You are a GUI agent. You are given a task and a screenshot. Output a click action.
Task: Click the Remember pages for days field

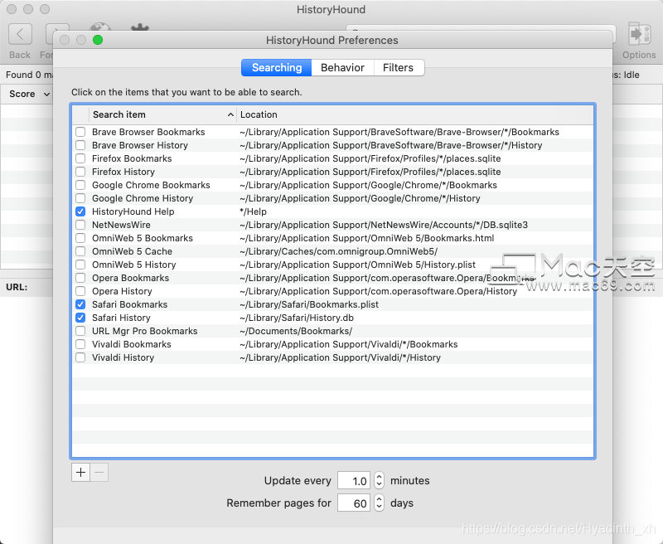[x=354, y=503]
